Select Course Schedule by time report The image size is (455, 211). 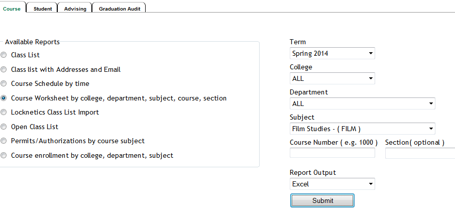[x=4, y=84]
